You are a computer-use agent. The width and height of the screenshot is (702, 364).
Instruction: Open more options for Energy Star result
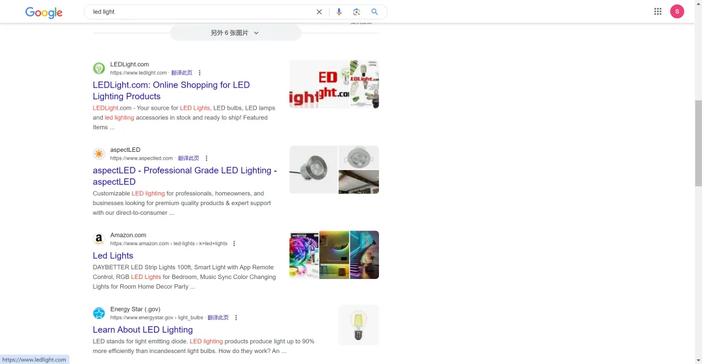pyautogui.click(x=236, y=318)
